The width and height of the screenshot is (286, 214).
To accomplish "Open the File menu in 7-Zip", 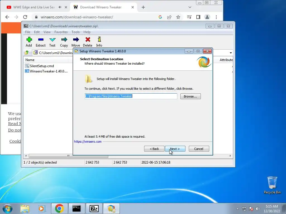I will tap(28, 32).
